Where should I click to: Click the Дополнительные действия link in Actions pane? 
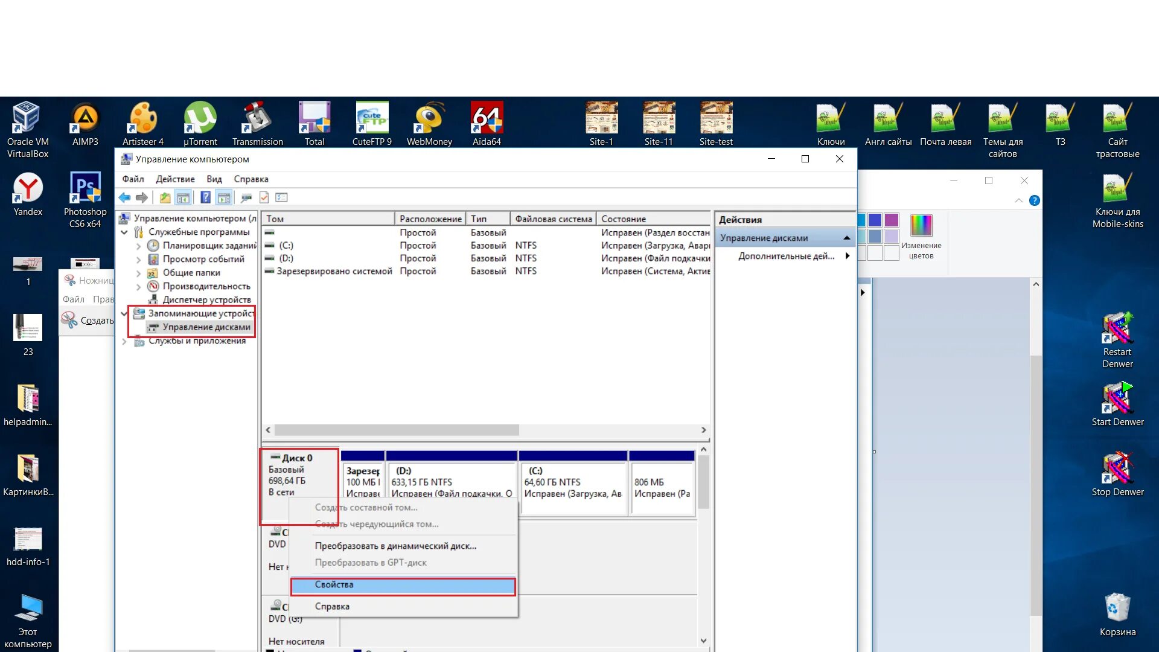click(786, 256)
